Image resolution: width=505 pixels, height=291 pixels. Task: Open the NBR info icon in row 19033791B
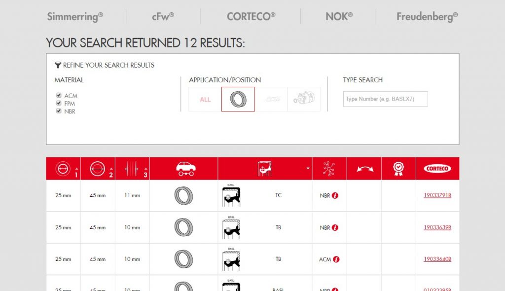point(335,196)
